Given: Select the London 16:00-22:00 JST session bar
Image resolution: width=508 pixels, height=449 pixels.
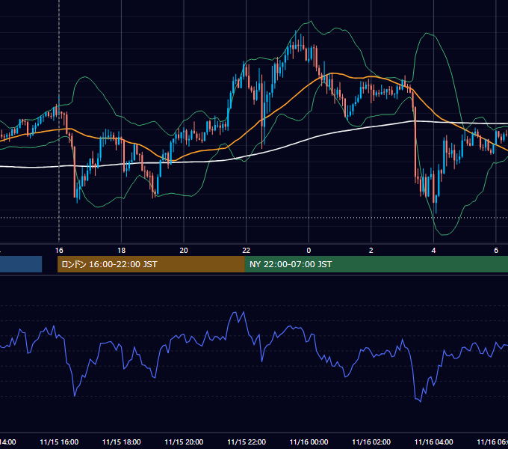Looking at the screenshot, I should click(x=151, y=264).
